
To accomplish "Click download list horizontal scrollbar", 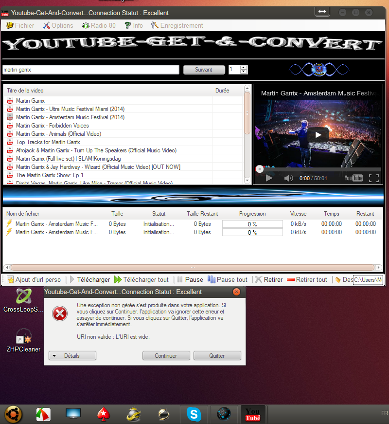I will [x=193, y=267].
